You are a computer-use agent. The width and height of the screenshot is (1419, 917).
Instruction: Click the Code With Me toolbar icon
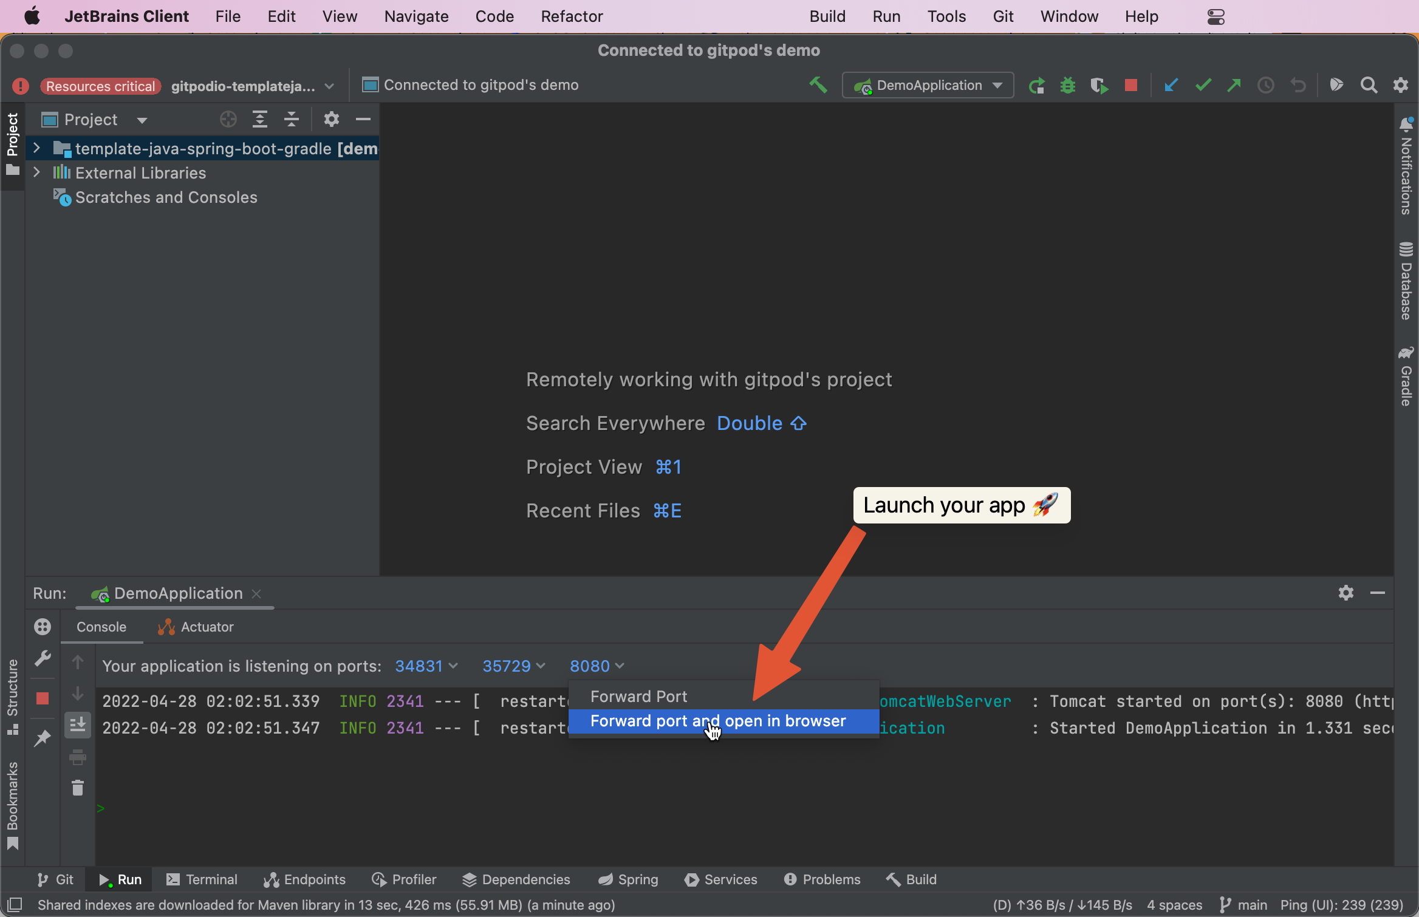1336,85
